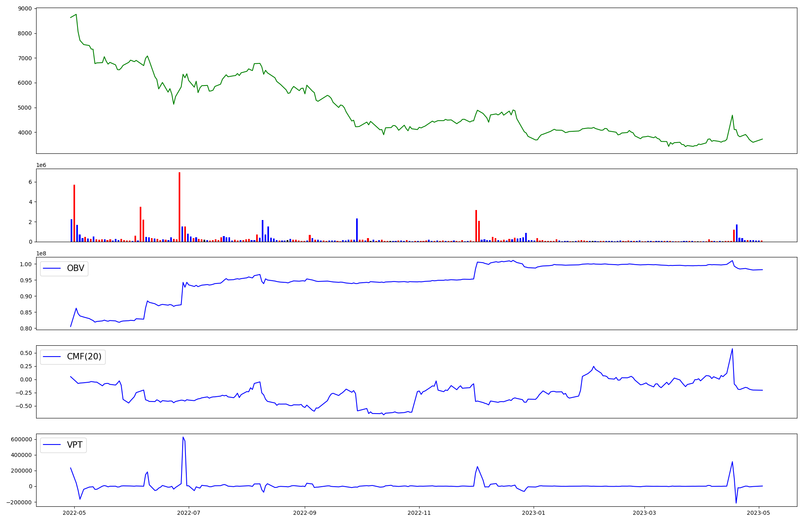
Task: Click the blue line swatch in OBV legend
Action: (x=52, y=269)
